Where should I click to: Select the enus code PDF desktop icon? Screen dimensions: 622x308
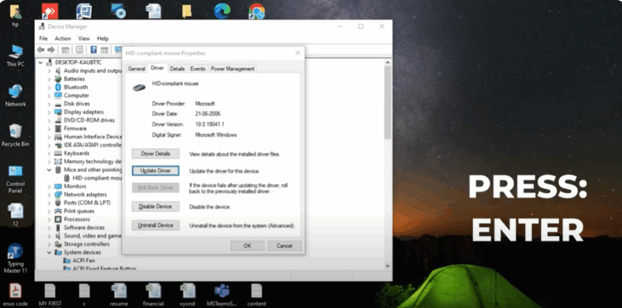point(15,295)
